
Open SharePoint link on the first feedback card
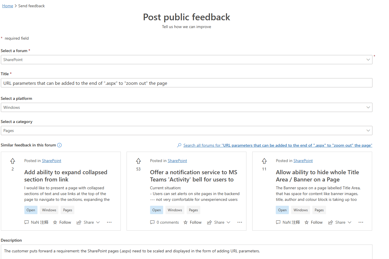(x=51, y=161)
